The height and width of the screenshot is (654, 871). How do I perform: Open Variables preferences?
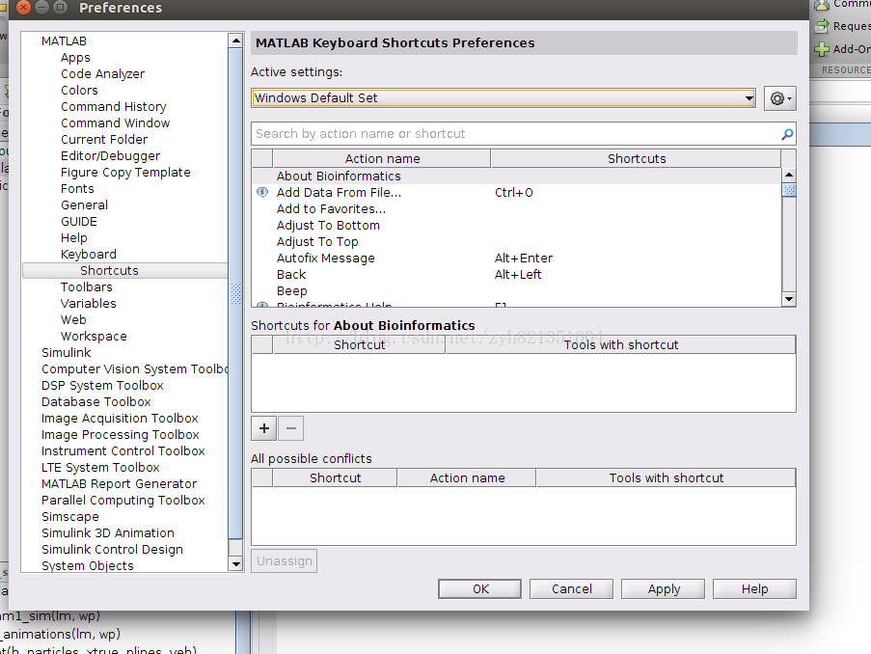pyautogui.click(x=89, y=304)
